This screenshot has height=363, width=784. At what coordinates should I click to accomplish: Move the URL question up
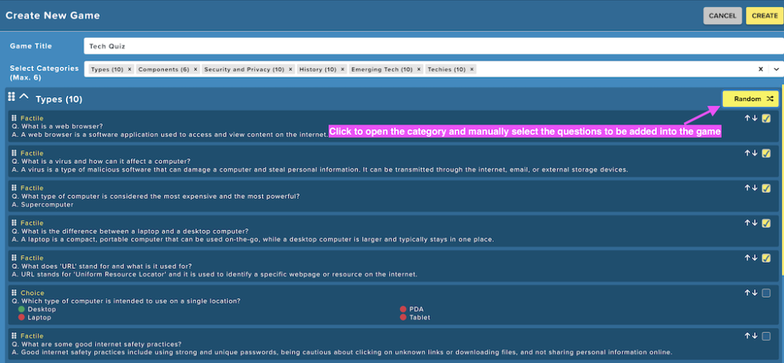(x=747, y=258)
